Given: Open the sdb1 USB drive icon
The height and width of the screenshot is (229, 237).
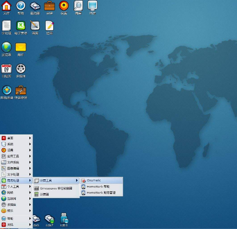Looking at the screenshot, I should tap(64, 218).
